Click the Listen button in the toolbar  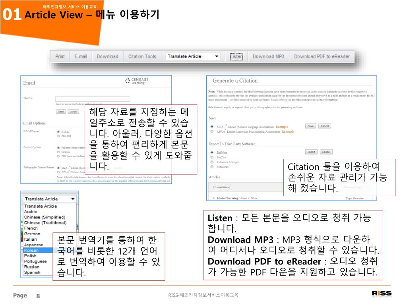coord(236,56)
